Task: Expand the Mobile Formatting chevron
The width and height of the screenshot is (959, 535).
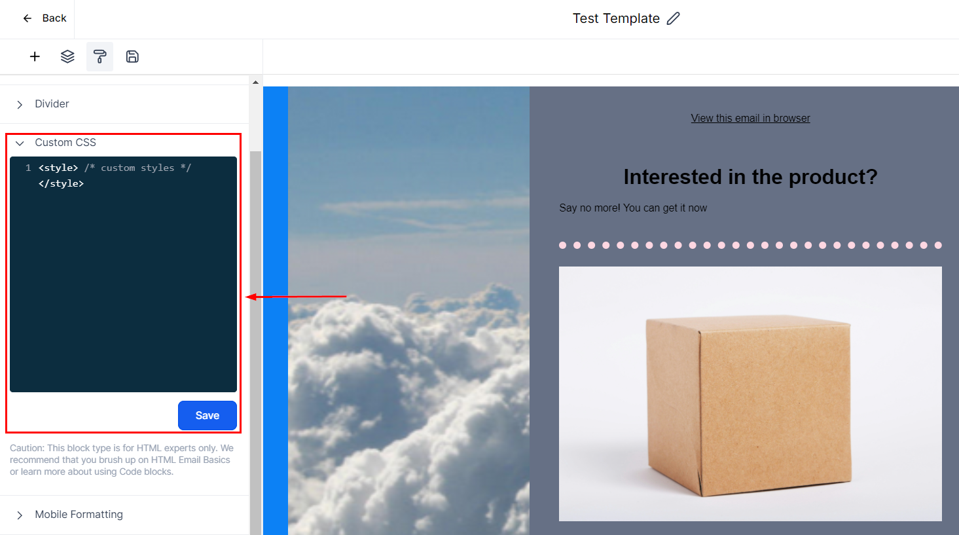Action: tap(20, 515)
